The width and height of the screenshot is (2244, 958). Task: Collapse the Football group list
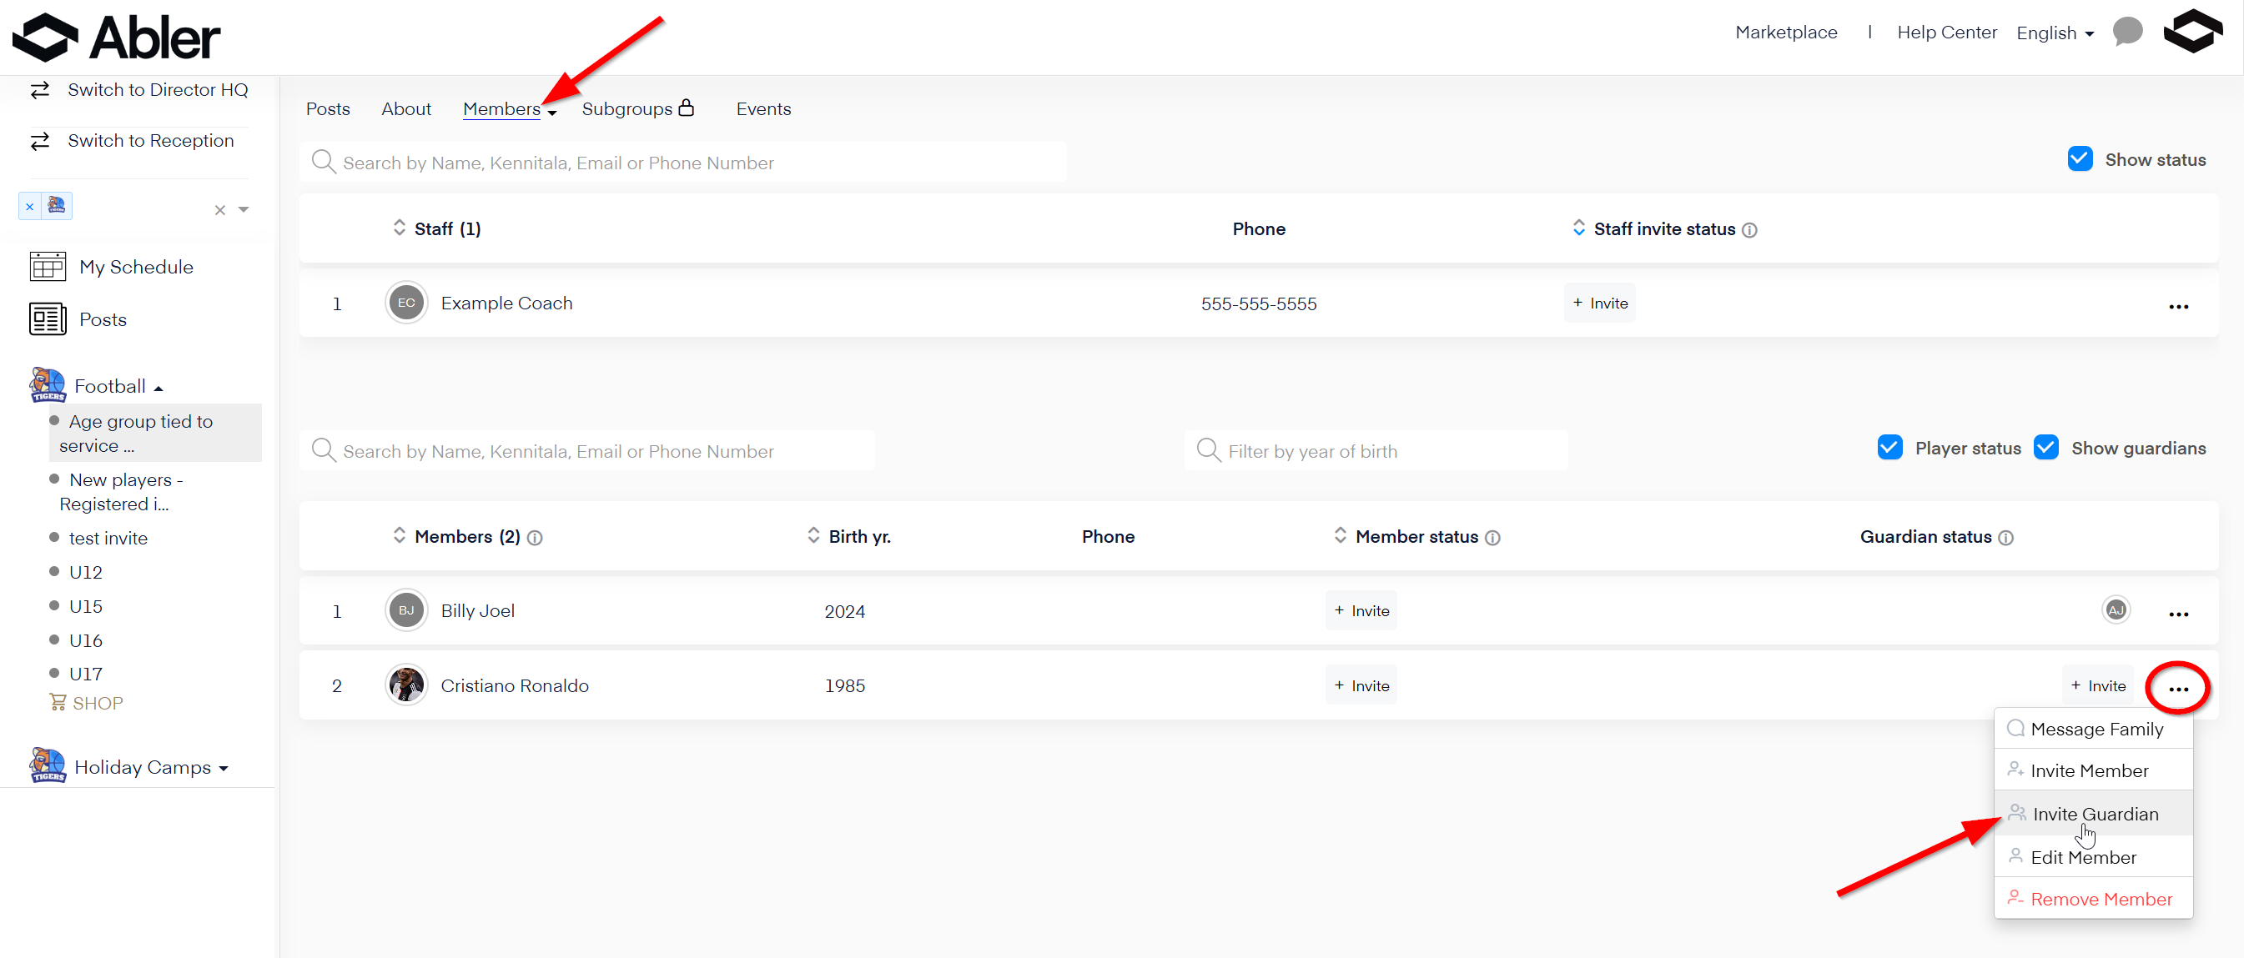(158, 388)
